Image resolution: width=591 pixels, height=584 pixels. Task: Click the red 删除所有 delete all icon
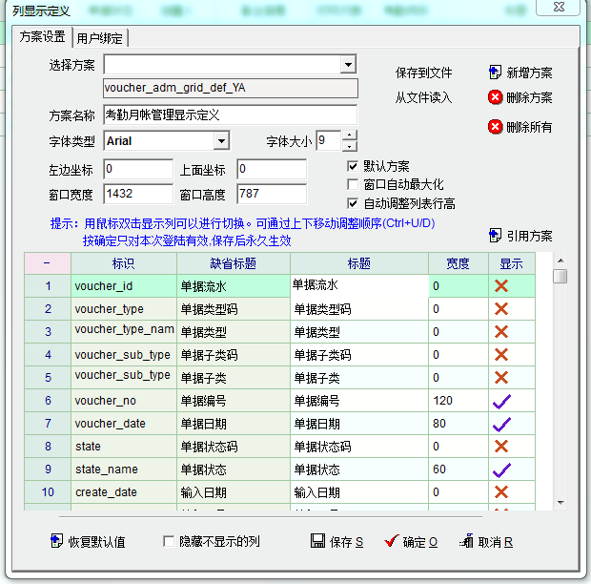(x=495, y=127)
